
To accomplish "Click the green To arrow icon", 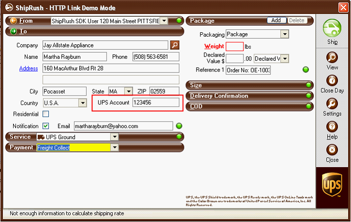I will pyautogui.click(x=14, y=31).
